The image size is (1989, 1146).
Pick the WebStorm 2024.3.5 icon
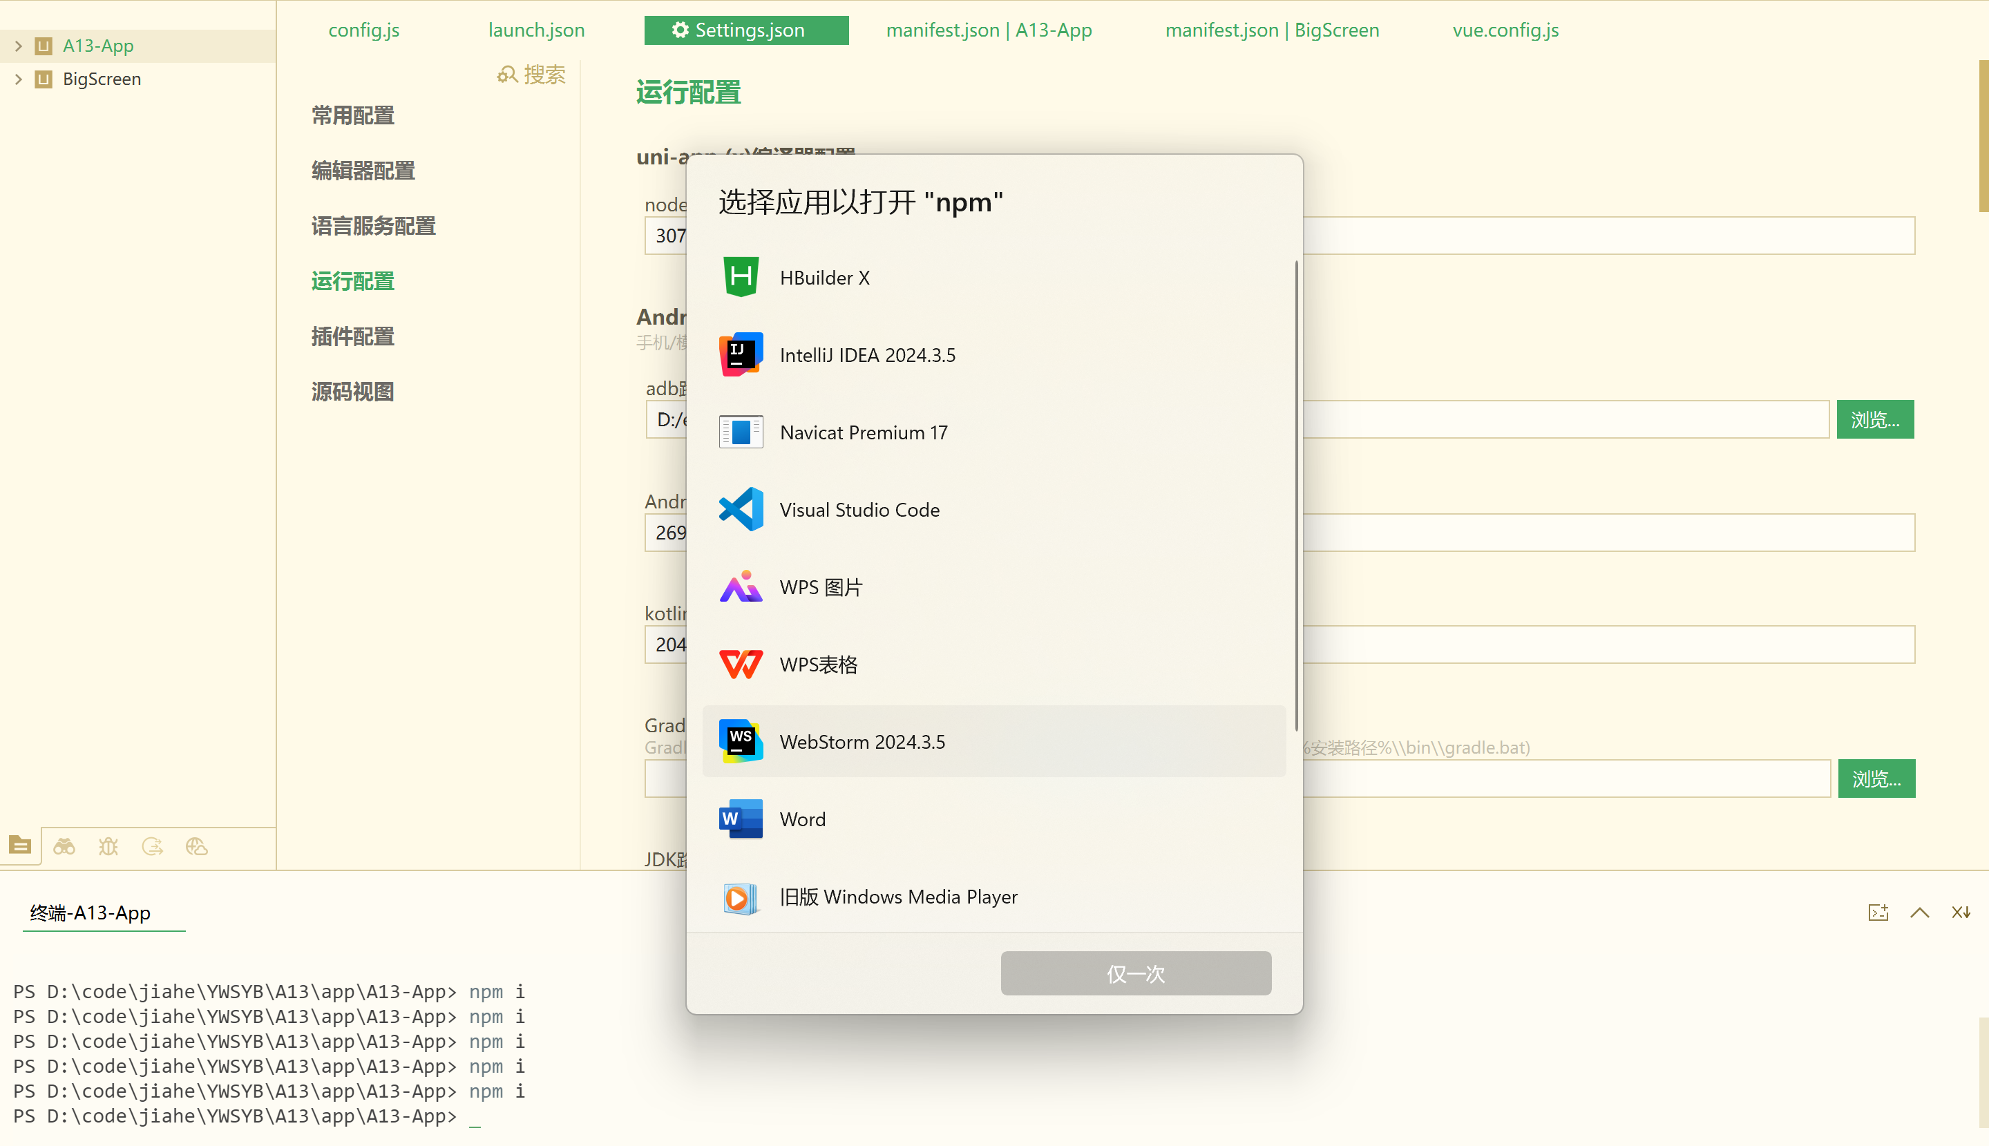(740, 741)
